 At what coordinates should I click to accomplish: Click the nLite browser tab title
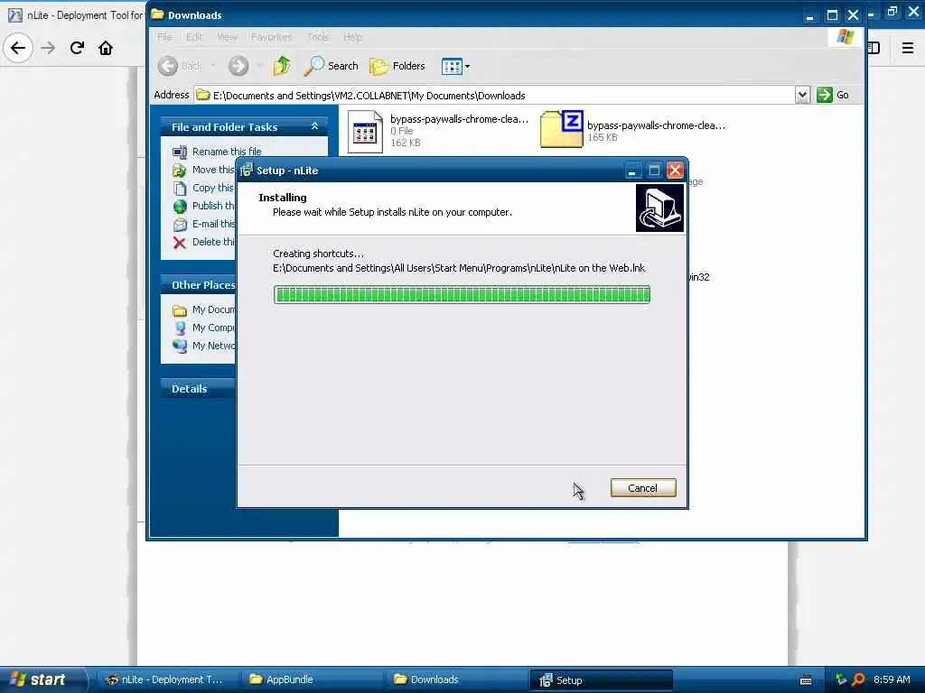click(x=84, y=14)
